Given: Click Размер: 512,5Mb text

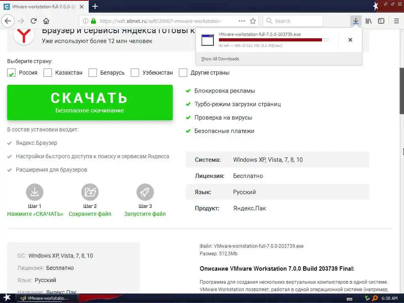Looking at the screenshot, I should tap(219, 254).
